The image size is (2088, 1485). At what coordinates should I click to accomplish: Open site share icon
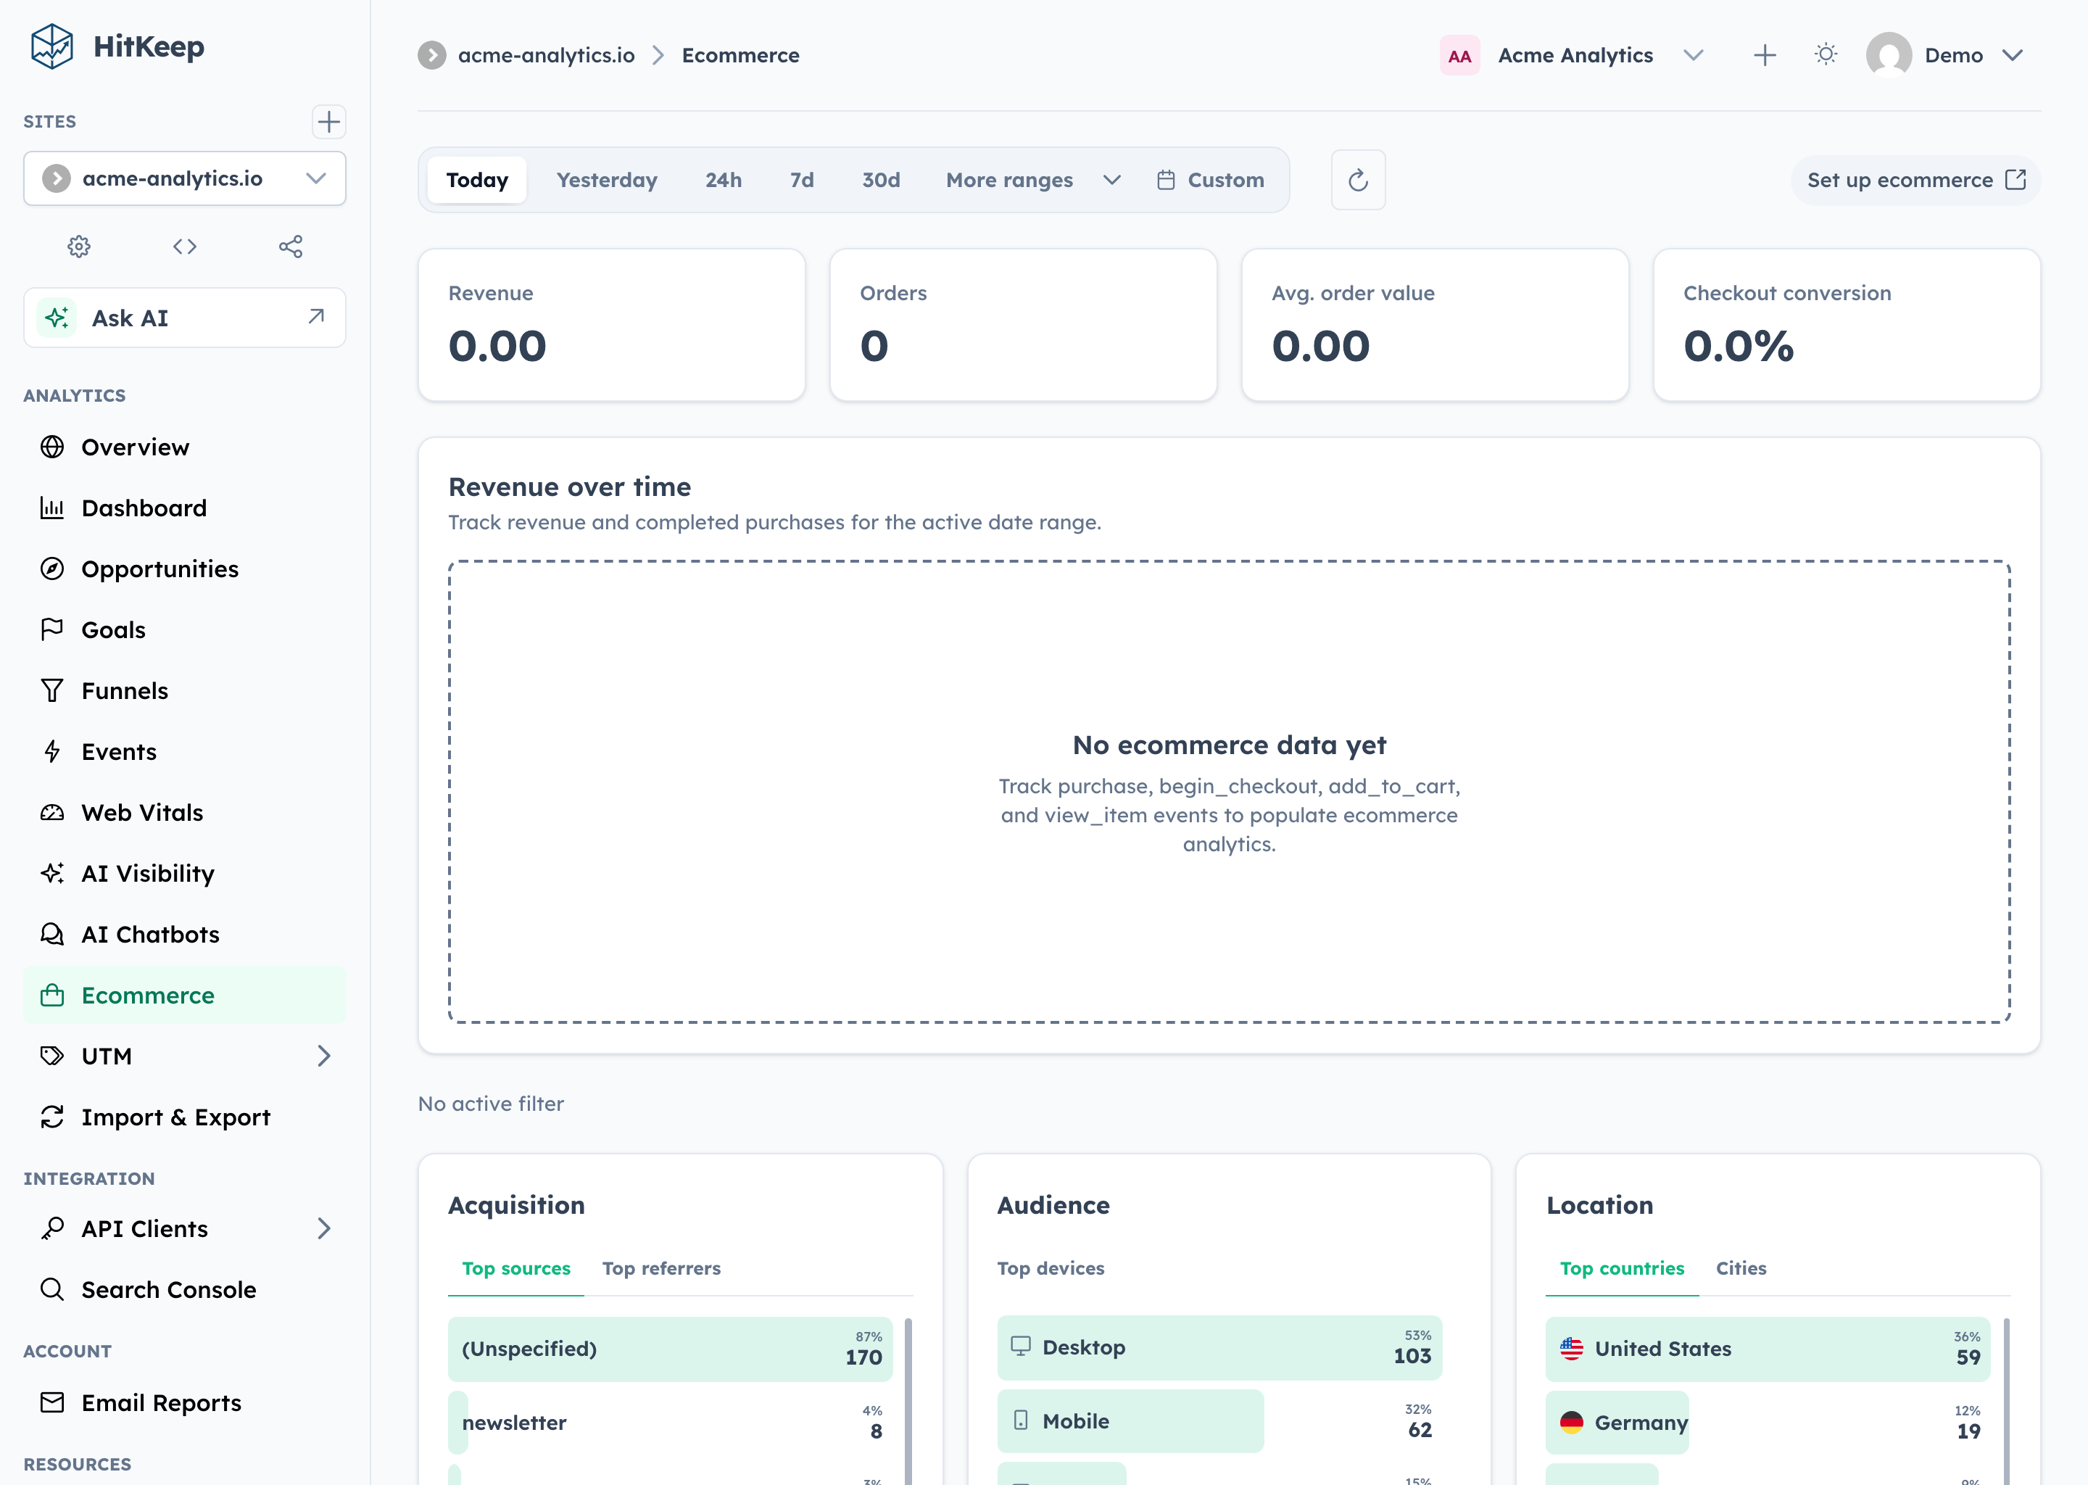click(x=291, y=247)
